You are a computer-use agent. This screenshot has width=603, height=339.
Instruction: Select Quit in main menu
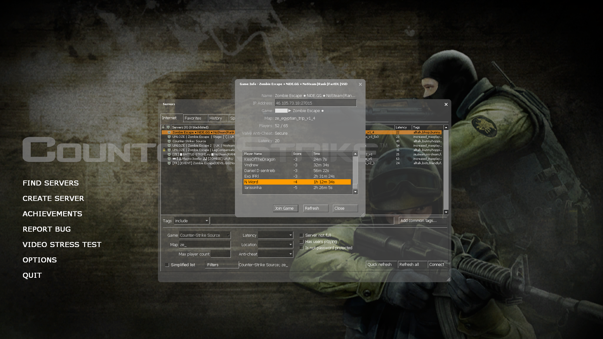pyautogui.click(x=32, y=275)
